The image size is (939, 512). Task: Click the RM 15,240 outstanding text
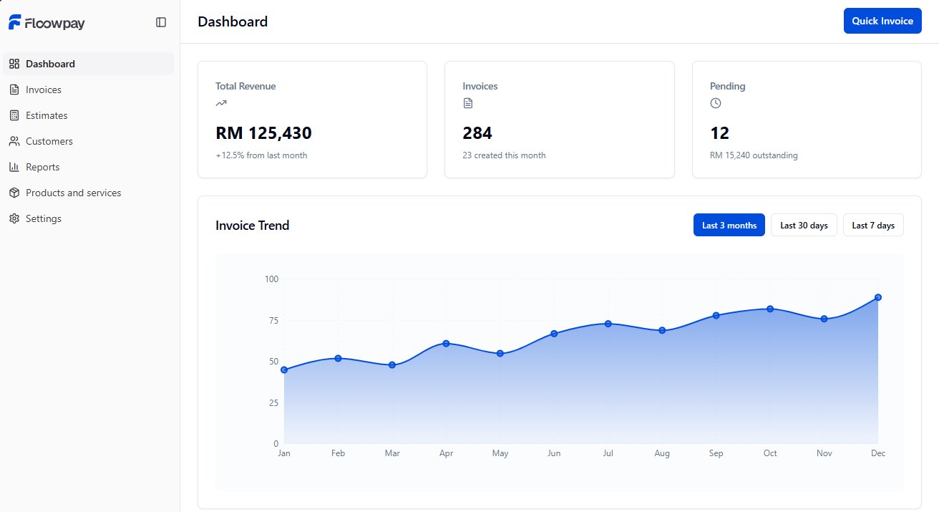(x=754, y=155)
